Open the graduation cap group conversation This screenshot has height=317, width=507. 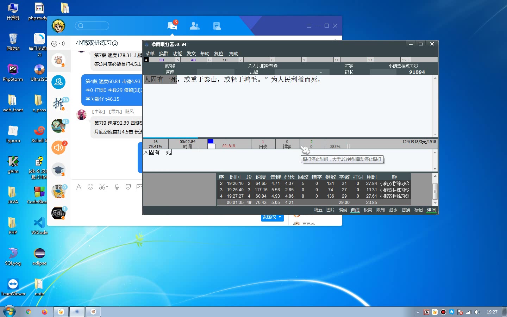coord(58,169)
